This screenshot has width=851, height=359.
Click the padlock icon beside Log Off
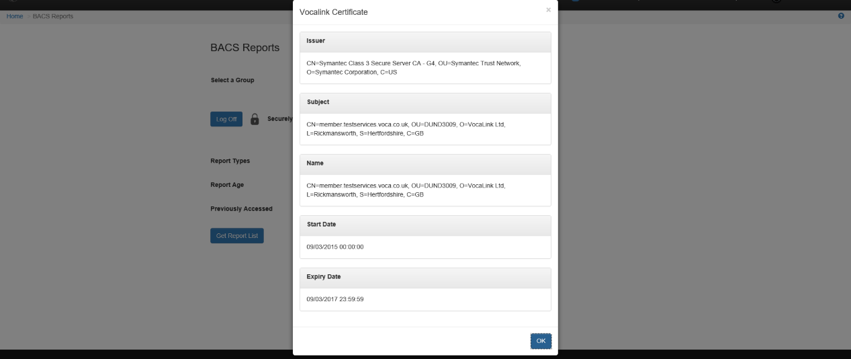pyautogui.click(x=255, y=119)
